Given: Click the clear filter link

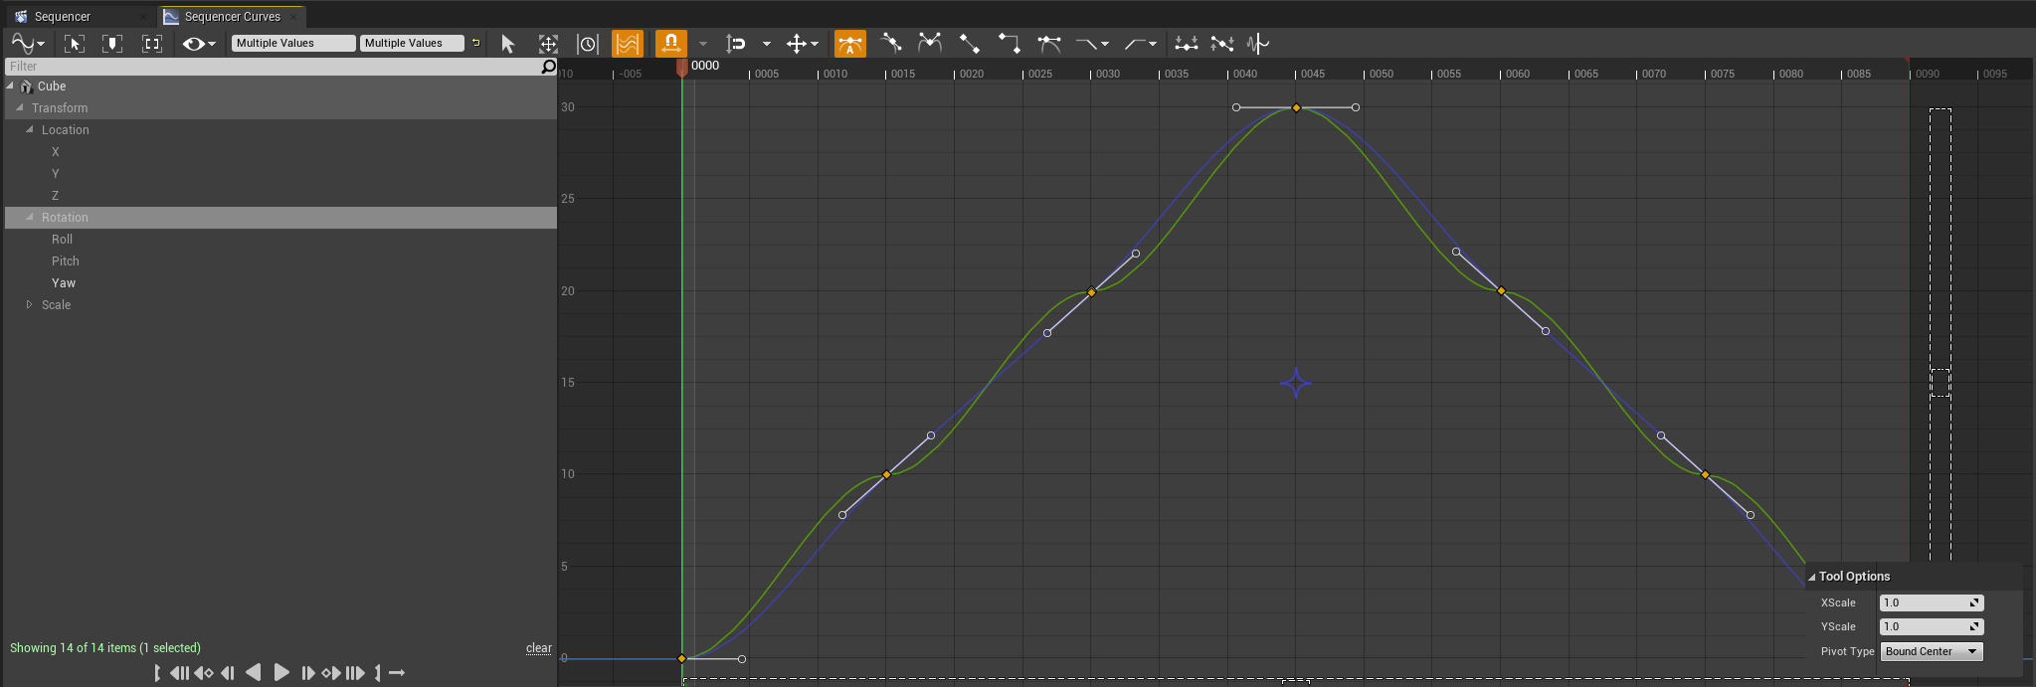Looking at the screenshot, I should point(538,648).
